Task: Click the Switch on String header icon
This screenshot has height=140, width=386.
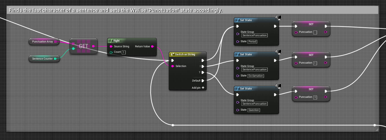Action: [172, 54]
